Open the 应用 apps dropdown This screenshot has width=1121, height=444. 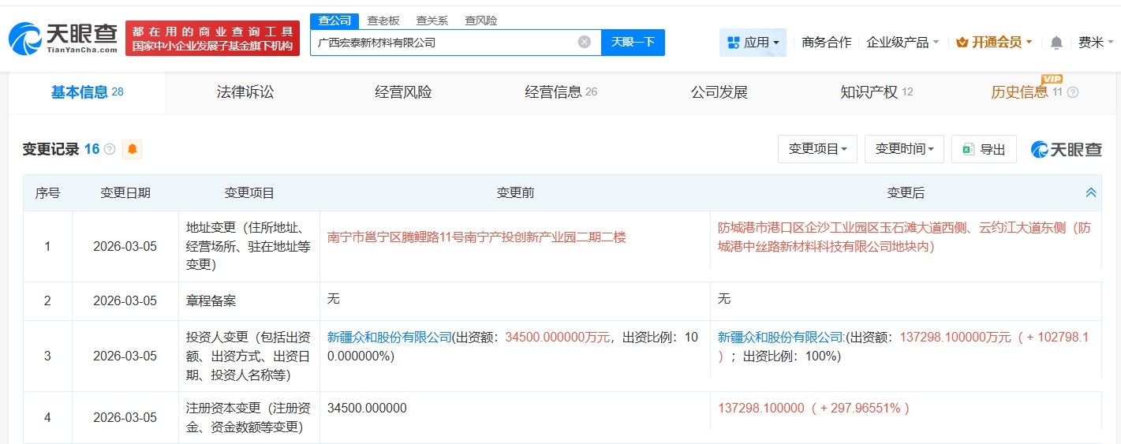click(753, 43)
